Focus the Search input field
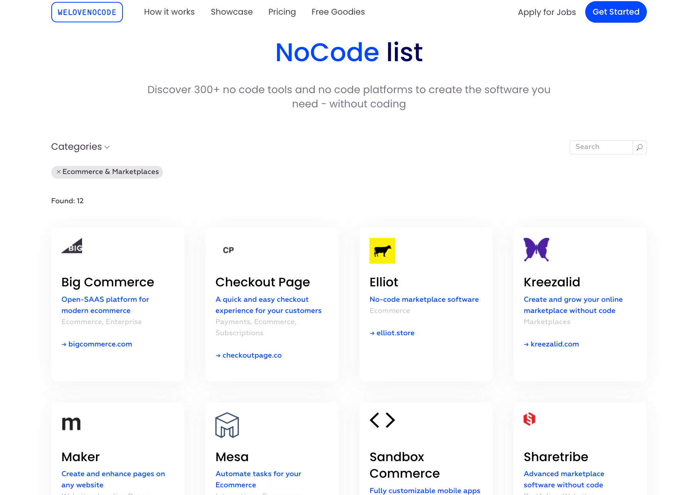The height and width of the screenshot is (495, 695). [601, 147]
